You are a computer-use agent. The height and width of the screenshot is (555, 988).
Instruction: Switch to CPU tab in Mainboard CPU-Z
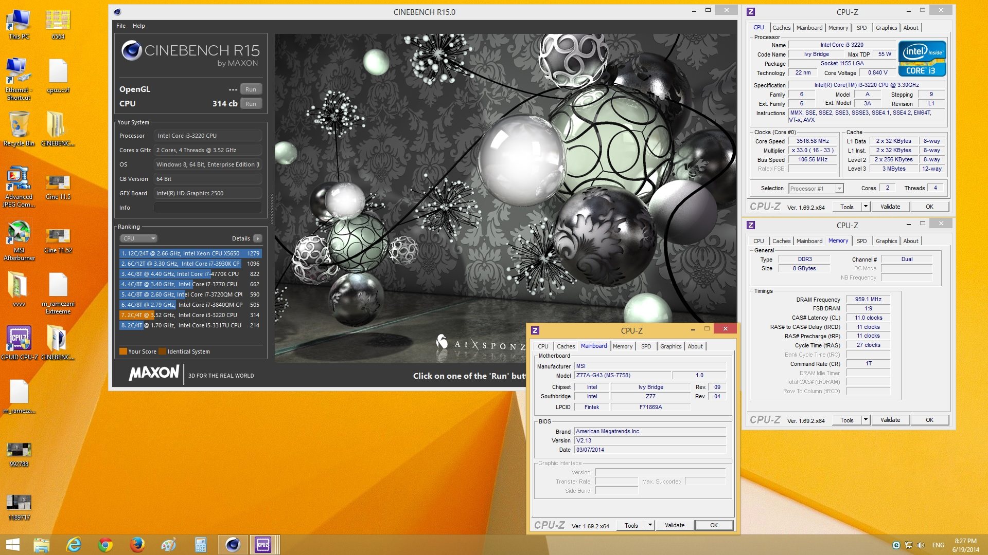pos(543,346)
